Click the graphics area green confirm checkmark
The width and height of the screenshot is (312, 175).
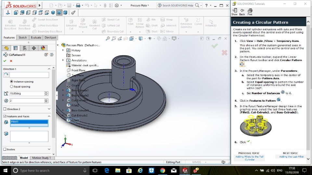click(x=214, y=46)
